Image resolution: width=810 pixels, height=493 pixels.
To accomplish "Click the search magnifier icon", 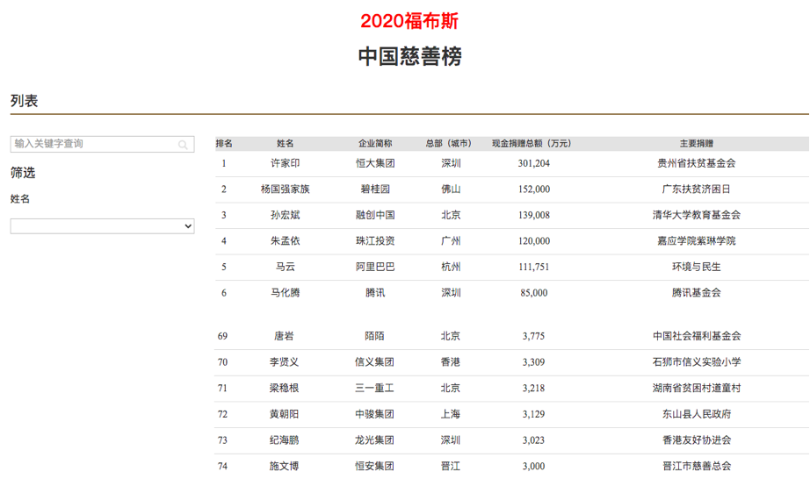I will click(183, 145).
